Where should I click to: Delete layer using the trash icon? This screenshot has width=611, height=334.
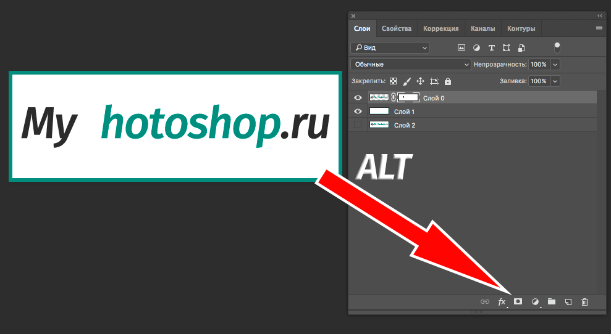584,302
